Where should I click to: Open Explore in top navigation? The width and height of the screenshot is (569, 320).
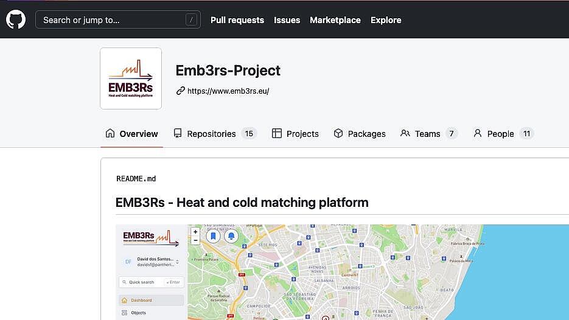tap(386, 20)
